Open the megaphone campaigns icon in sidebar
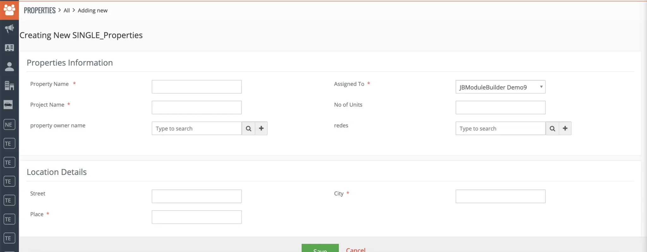This screenshot has height=252, width=647. (9, 29)
